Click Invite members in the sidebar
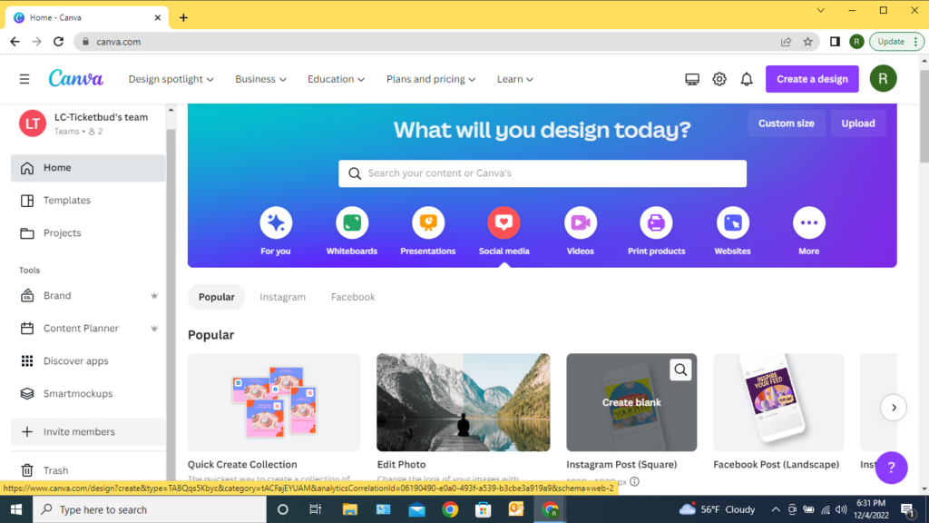The width and height of the screenshot is (929, 523). (88, 431)
